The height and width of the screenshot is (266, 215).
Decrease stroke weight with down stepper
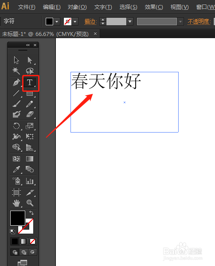click(x=103, y=23)
